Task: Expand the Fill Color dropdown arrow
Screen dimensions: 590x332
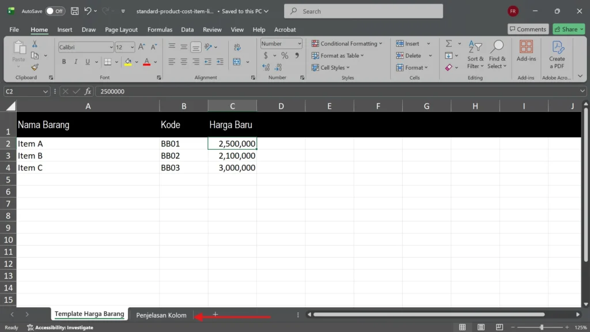Action: pos(137,61)
